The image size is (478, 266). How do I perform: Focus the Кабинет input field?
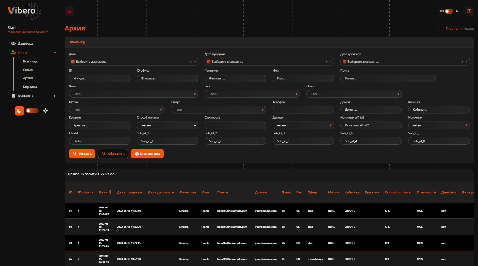point(439,110)
